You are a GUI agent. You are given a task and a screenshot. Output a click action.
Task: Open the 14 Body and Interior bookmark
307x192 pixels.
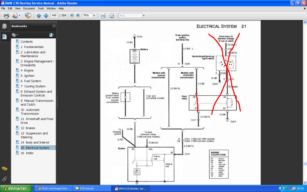coord(35,142)
